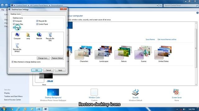Screen dimensions: 199x111
Task: Select the Computer icon in the preview list
Action: click(x=17, y=36)
